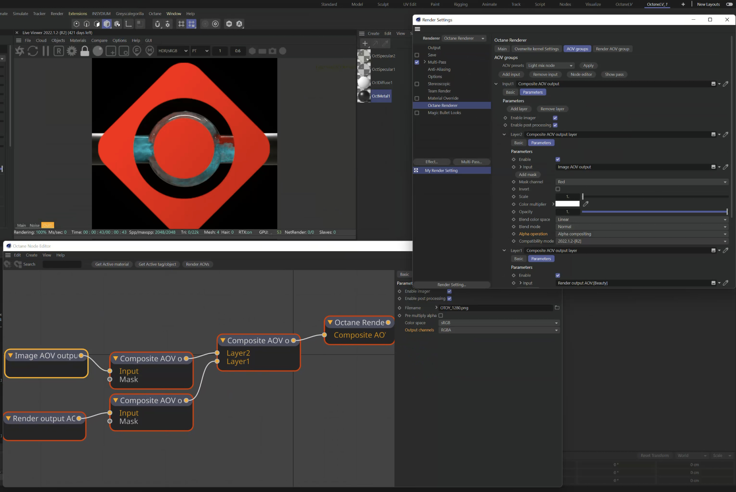Click the Live Viewer pause render icon
The width and height of the screenshot is (736, 492).
point(46,51)
